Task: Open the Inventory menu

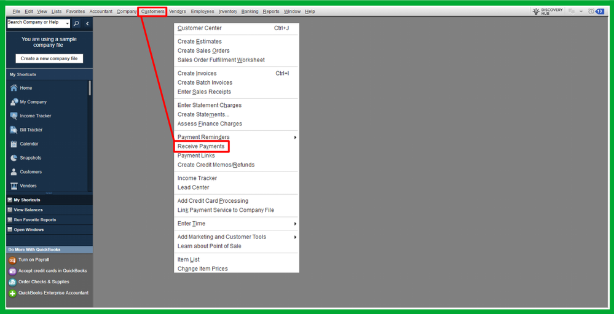Action: coord(228,11)
